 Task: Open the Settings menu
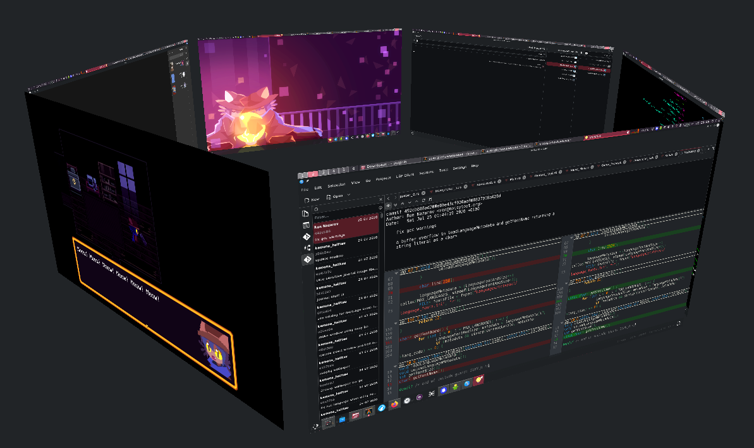(459, 168)
